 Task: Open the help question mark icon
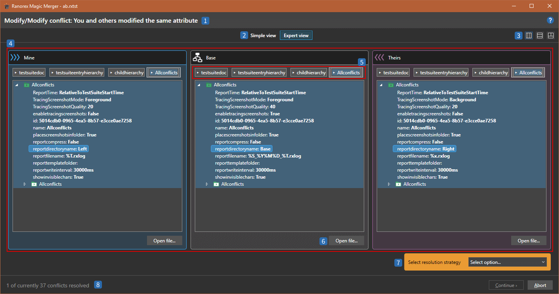(550, 20)
